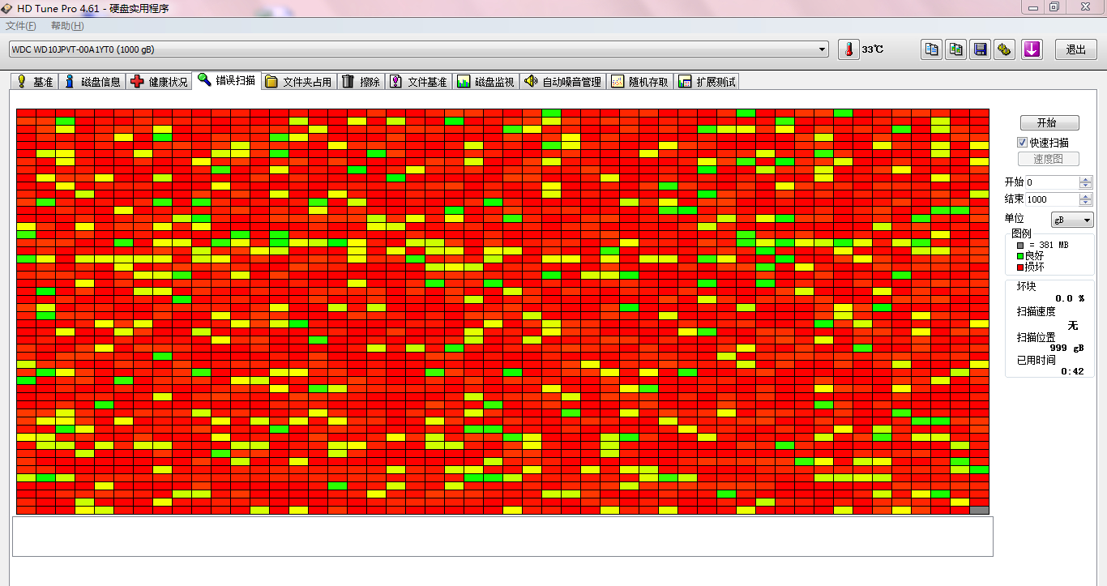Go to the 文件夹占用 tab
1107x586 pixels.
(298, 82)
